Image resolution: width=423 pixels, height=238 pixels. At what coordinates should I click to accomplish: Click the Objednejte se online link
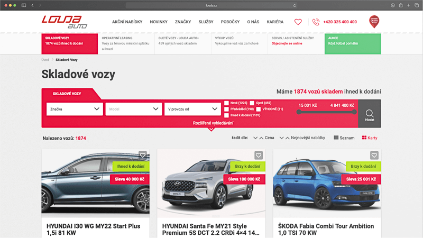[x=287, y=44]
